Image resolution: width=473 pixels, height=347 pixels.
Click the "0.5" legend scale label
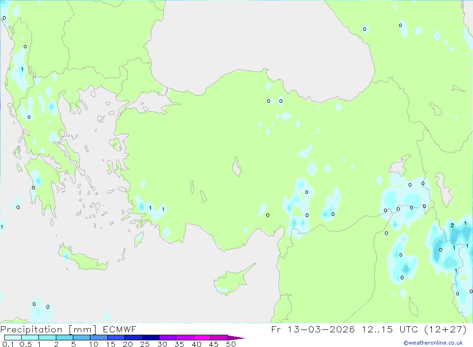(26, 344)
